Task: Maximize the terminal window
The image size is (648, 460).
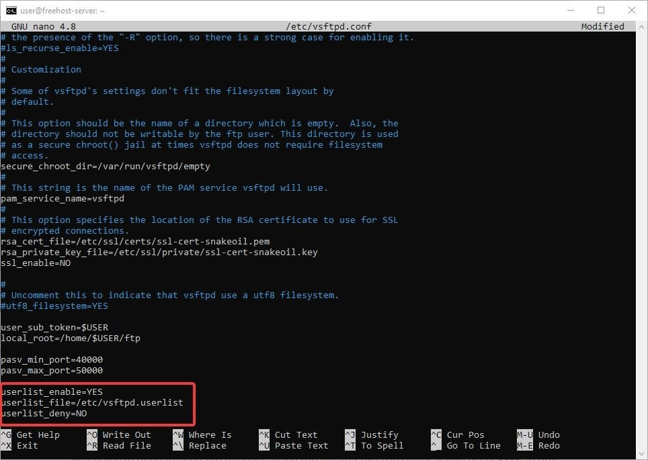Action: click(600, 10)
